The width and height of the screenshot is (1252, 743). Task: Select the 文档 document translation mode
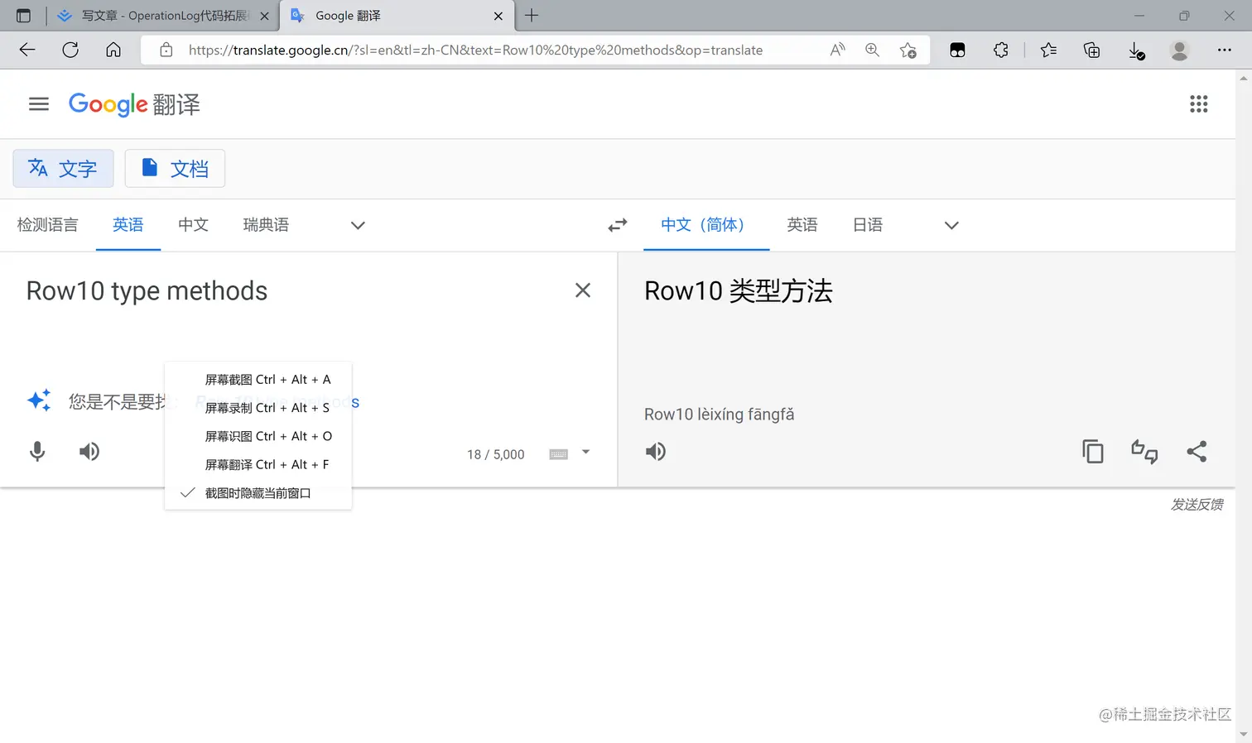click(175, 169)
